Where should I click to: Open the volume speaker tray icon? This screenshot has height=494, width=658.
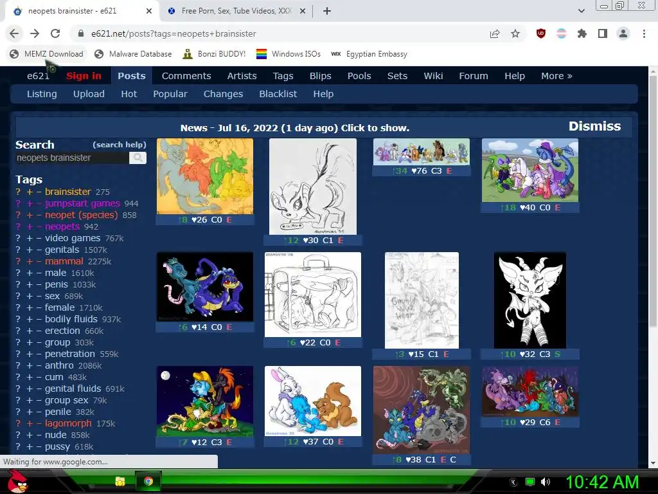point(545,482)
